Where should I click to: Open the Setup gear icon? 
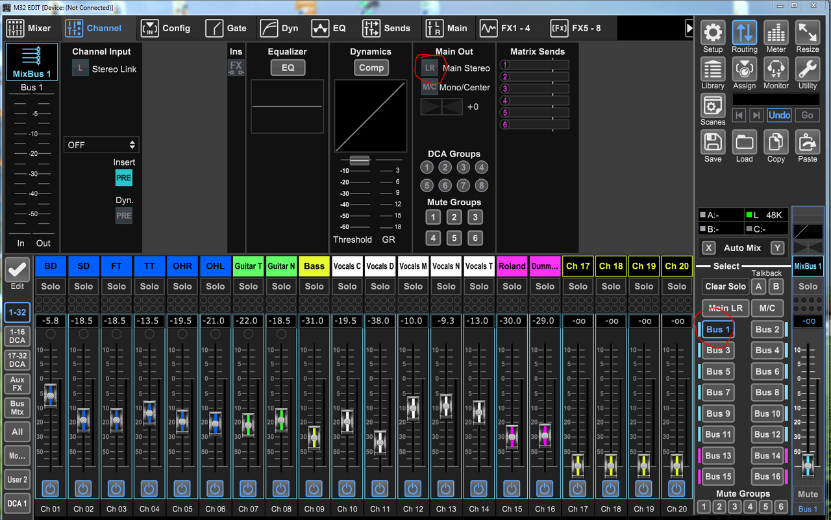(713, 32)
